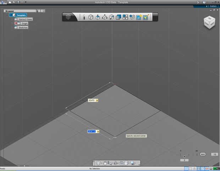Toggle the first status bar display button

tap(186, 169)
